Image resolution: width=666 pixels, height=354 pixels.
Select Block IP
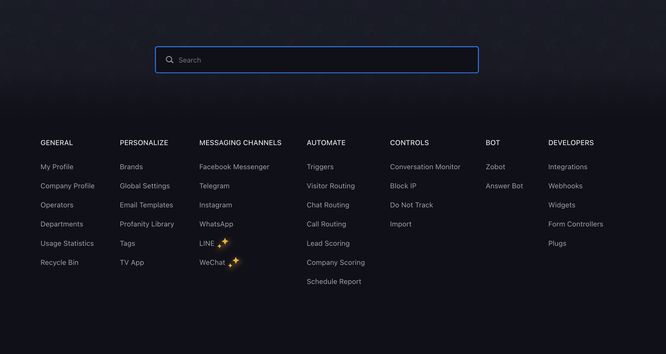(403, 186)
